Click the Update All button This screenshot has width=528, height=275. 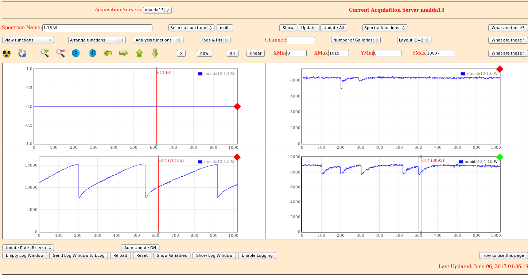click(x=334, y=28)
